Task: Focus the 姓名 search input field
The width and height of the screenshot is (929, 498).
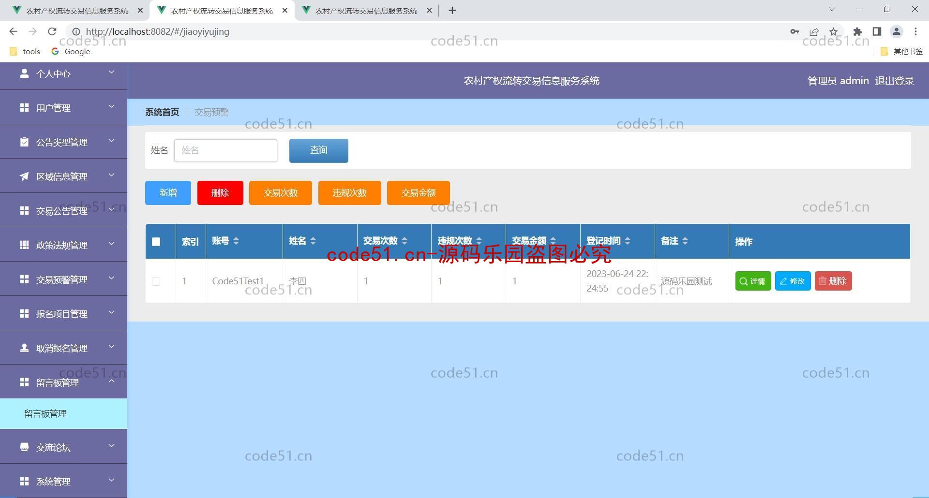Action: (x=225, y=150)
